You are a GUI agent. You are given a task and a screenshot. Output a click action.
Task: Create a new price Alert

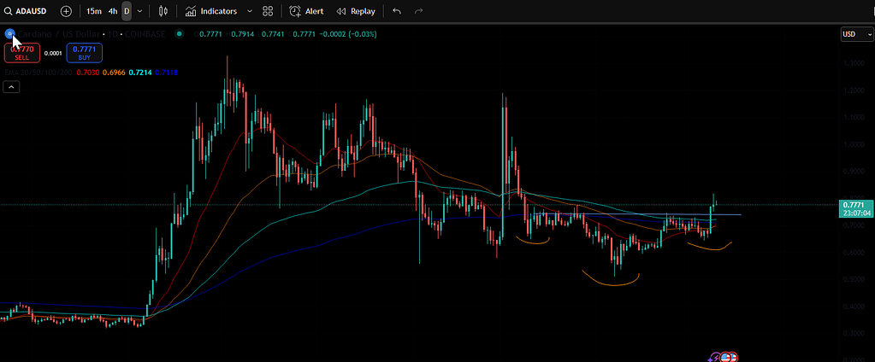[306, 11]
